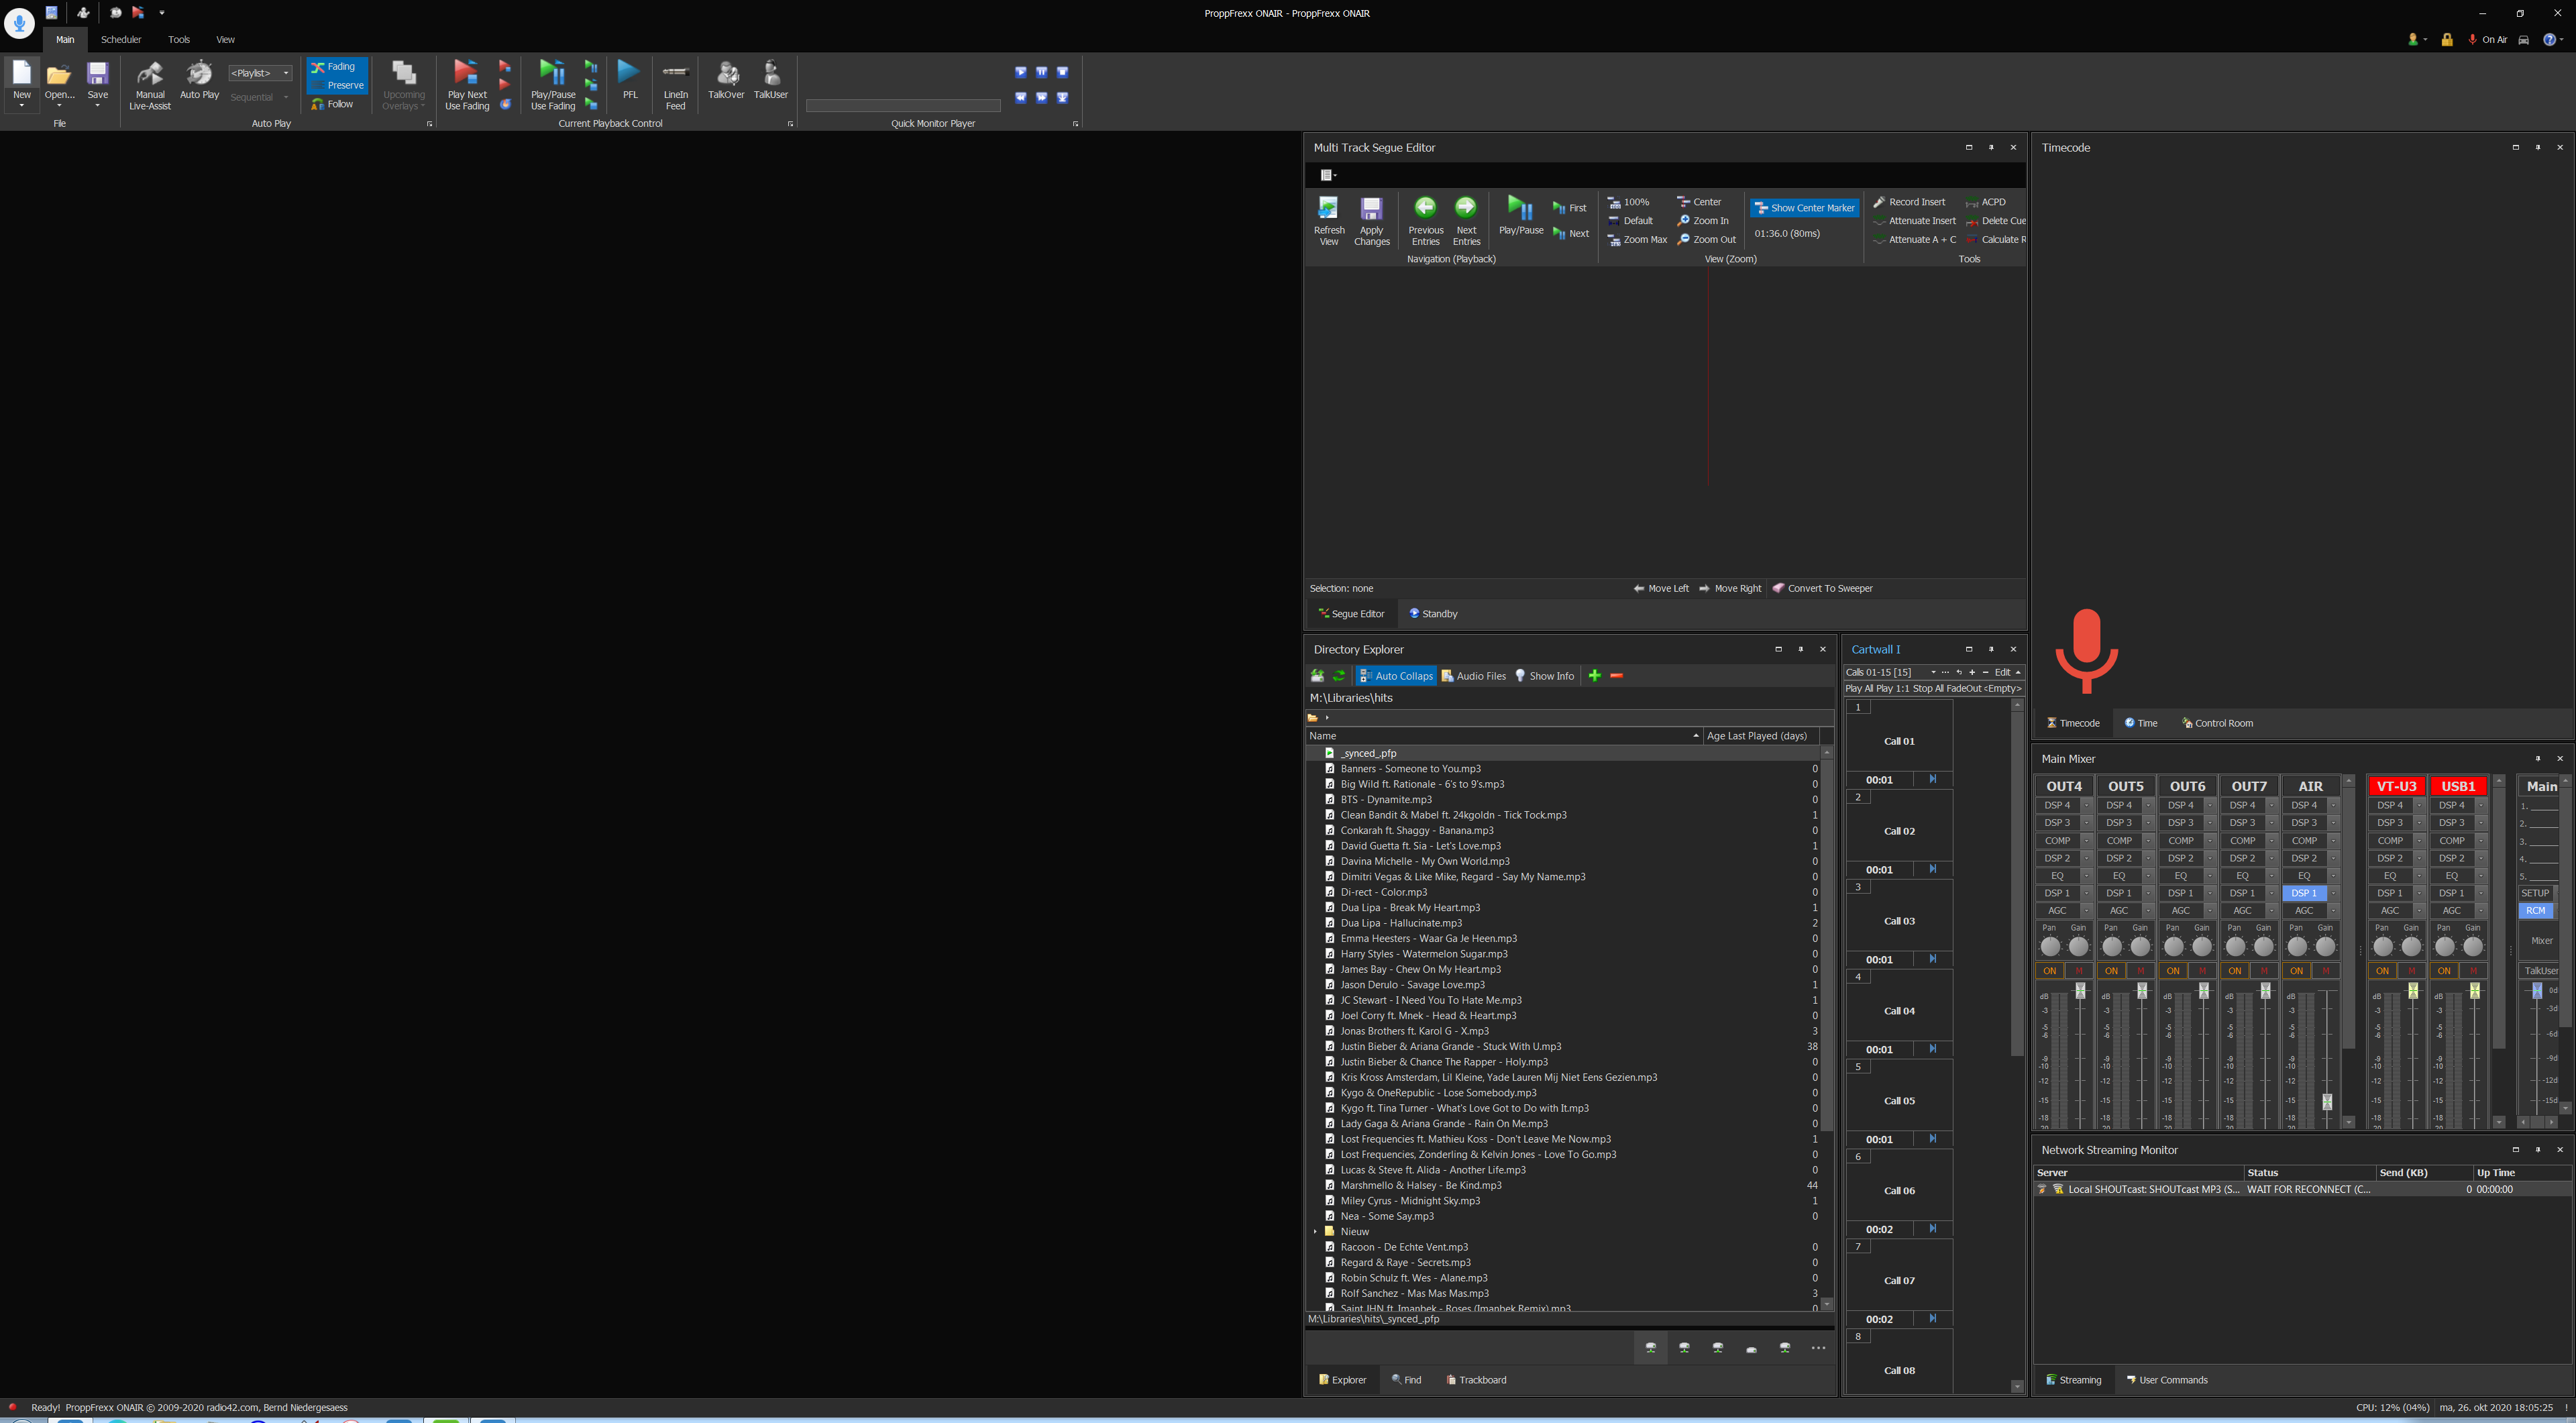Switch to the Control Room tab
The width and height of the screenshot is (2576, 1423).
click(2217, 723)
